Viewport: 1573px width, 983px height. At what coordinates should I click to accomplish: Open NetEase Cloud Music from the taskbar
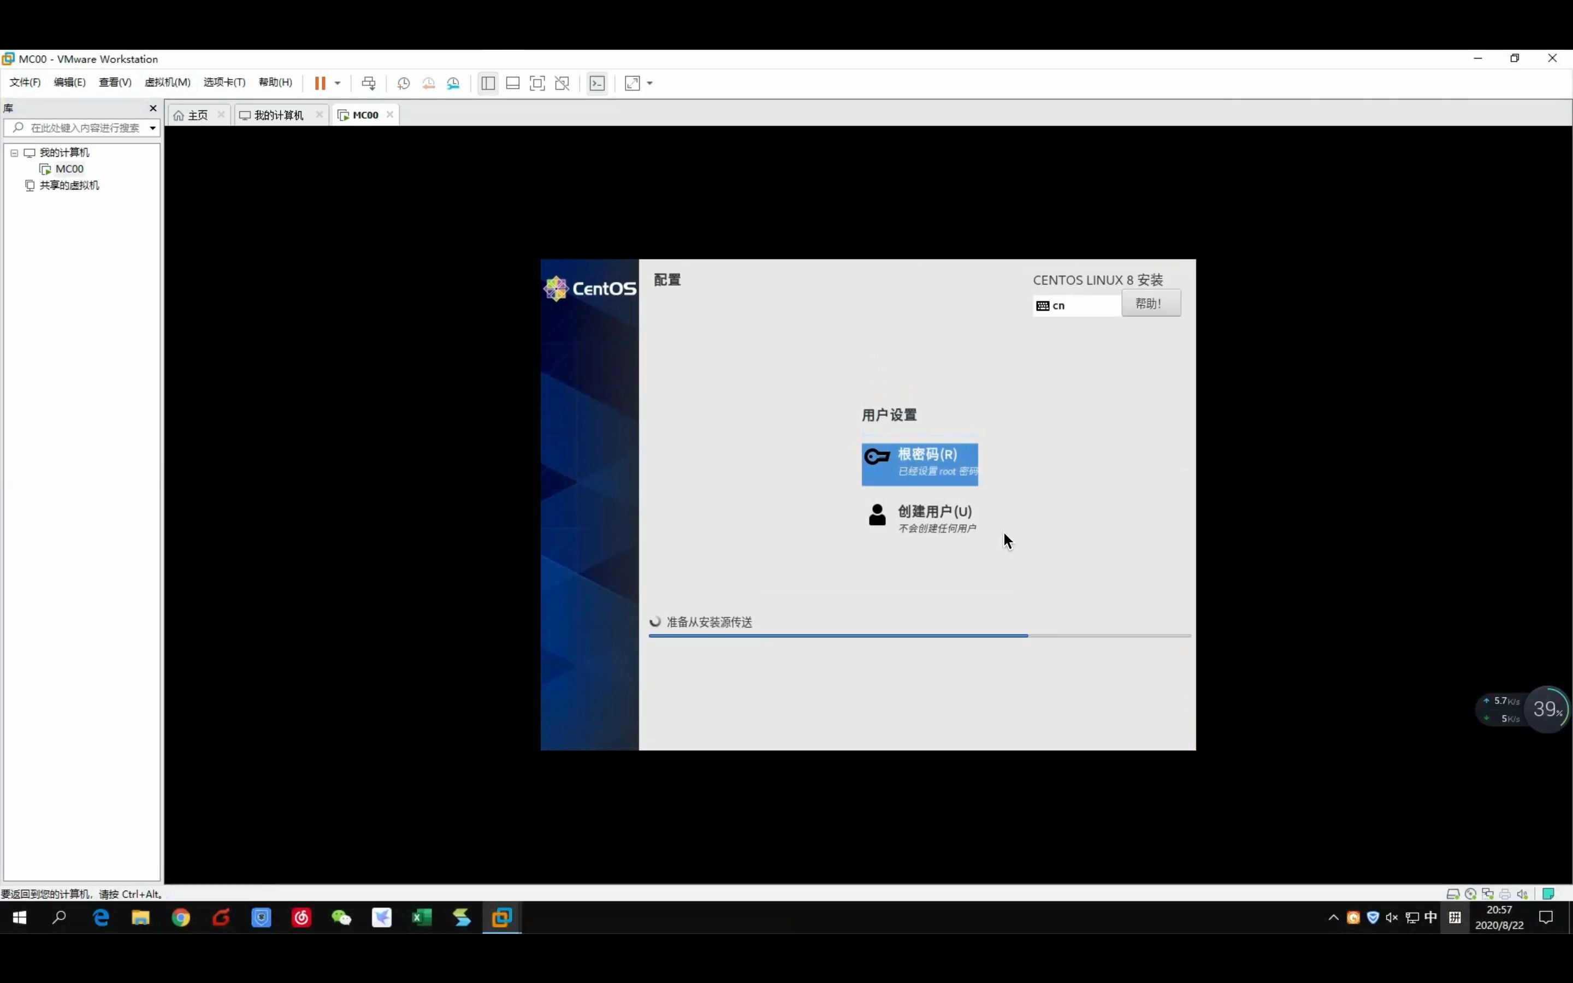pos(301,917)
